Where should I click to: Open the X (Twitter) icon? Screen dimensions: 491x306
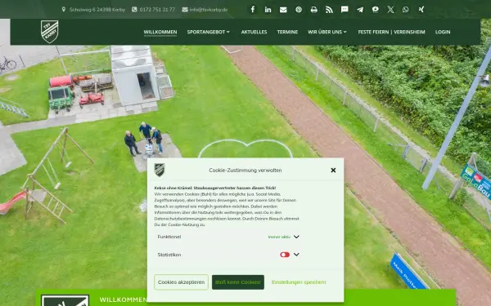[390, 9]
